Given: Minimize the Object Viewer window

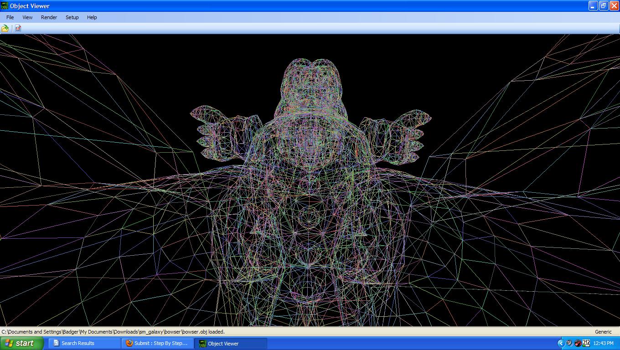Looking at the screenshot, I should 593,6.
